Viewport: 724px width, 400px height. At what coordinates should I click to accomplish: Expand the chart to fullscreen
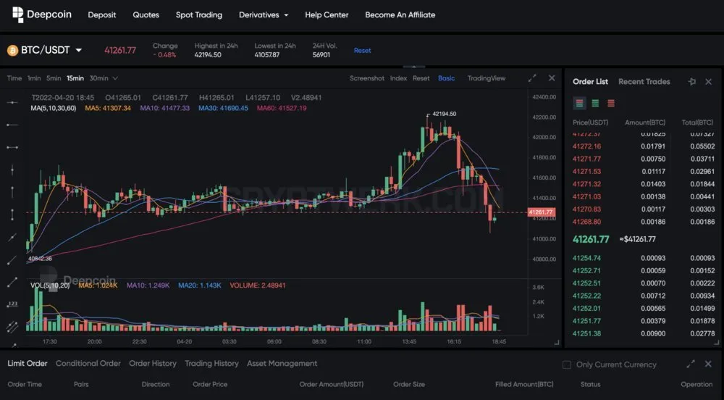[x=532, y=78]
